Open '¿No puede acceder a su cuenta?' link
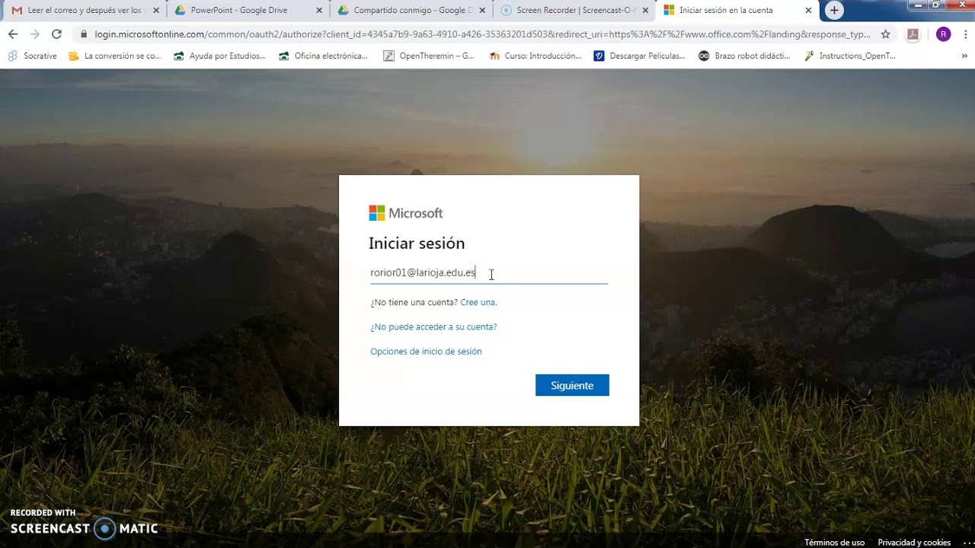The height and width of the screenshot is (548, 975). coord(433,327)
